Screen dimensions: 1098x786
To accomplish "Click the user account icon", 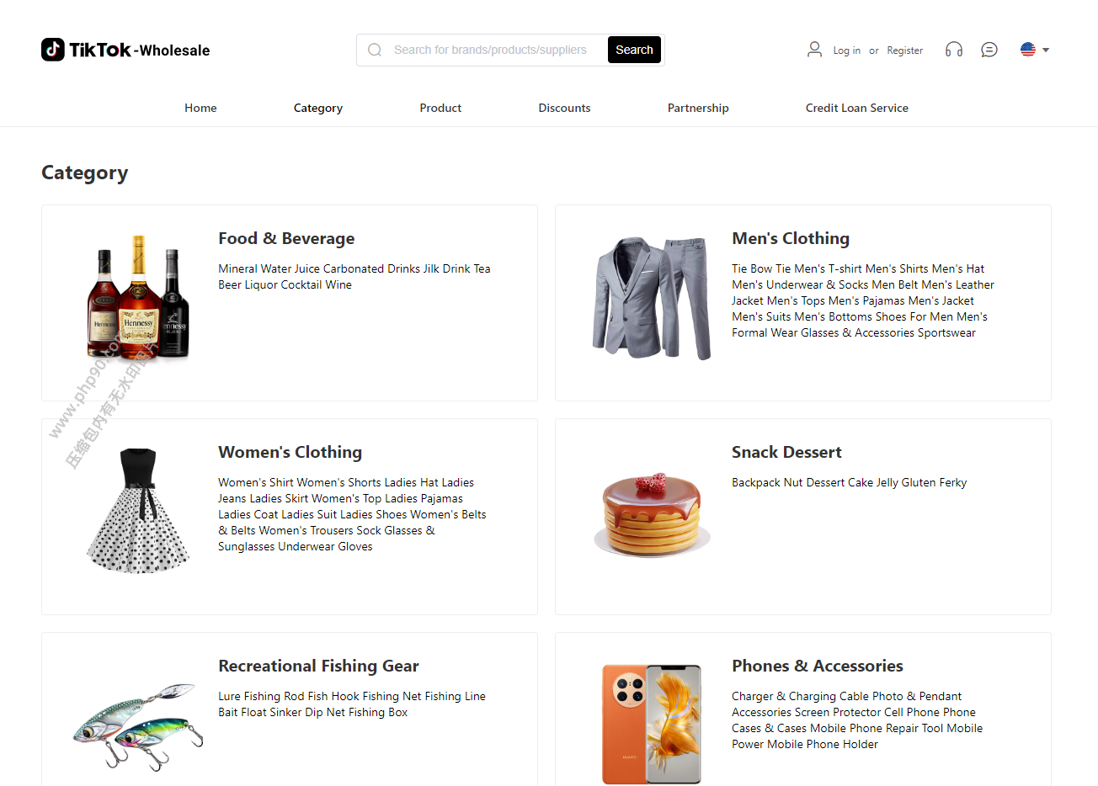I will click(814, 50).
